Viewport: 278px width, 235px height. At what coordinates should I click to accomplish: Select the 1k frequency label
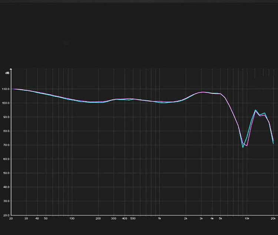pos(159,219)
